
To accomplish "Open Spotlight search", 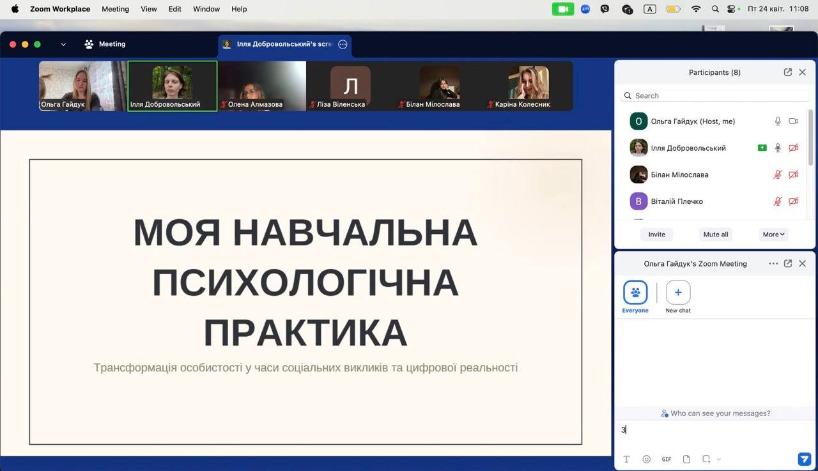I will [x=715, y=9].
